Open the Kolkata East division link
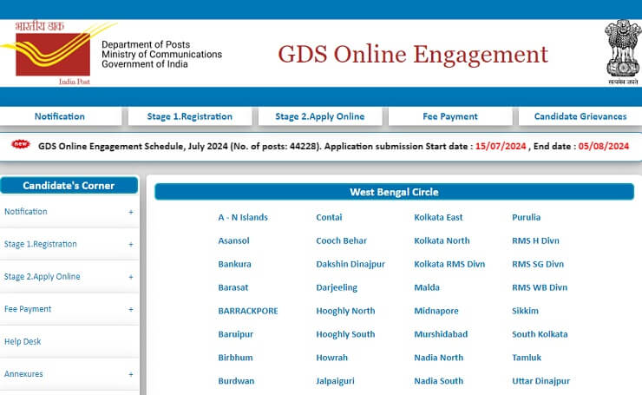Image resolution: width=642 pixels, height=395 pixels. pos(438,217)
